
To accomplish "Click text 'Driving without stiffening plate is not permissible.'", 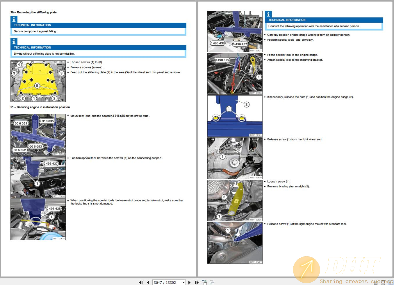I will [44, 54].
